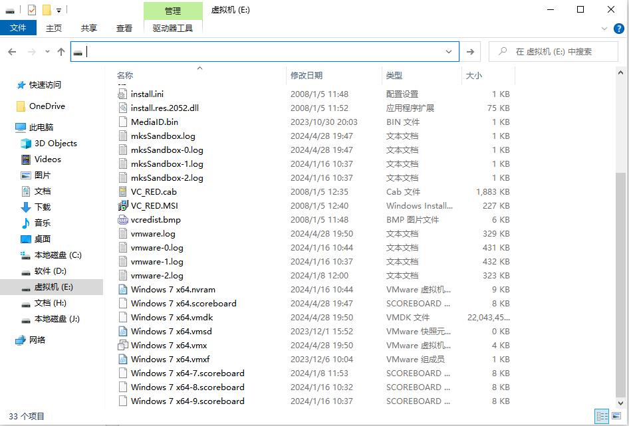Open 3D Objects in navigation pane

[x=55, y=144]
